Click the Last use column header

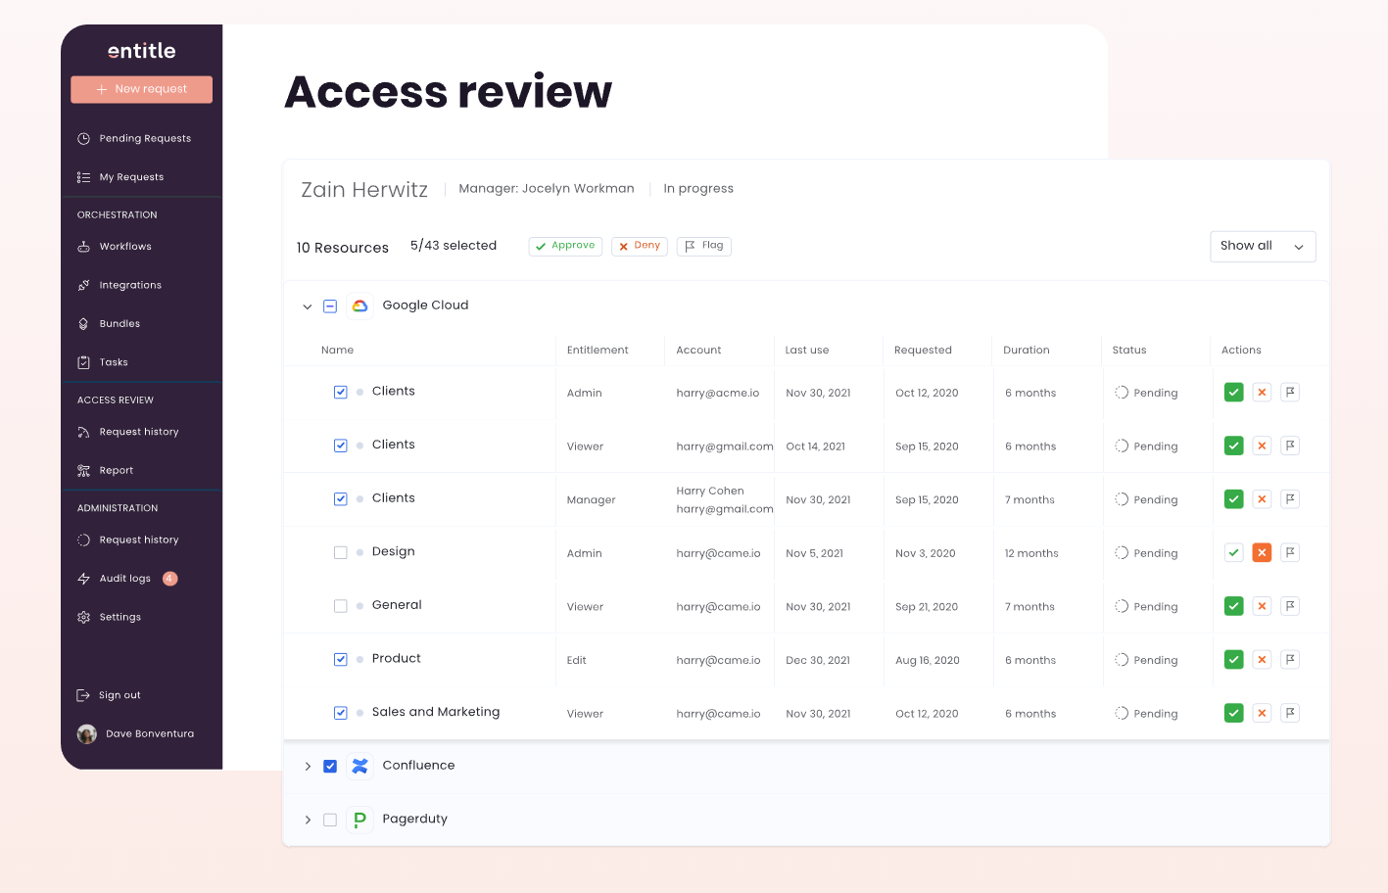tap(807, 351)
